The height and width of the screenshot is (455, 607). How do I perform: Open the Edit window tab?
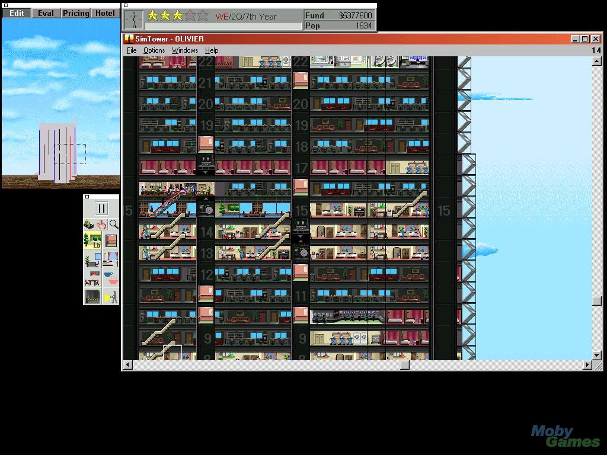tap(17, 13)
